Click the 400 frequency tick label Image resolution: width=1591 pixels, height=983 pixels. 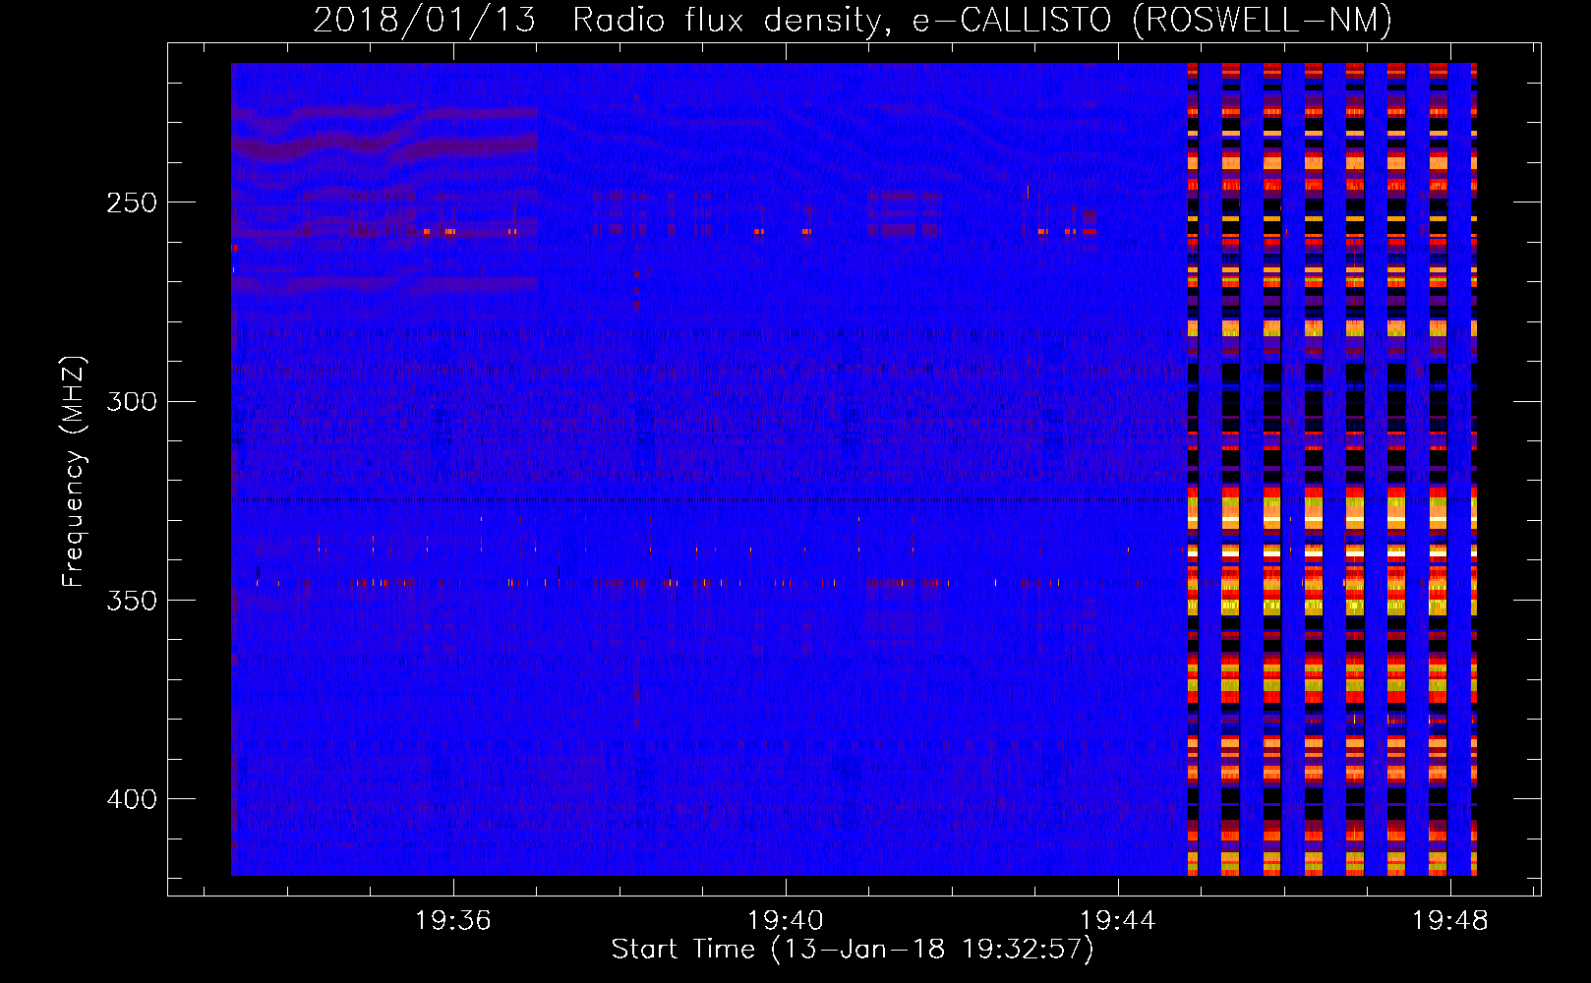click(132, 799)
